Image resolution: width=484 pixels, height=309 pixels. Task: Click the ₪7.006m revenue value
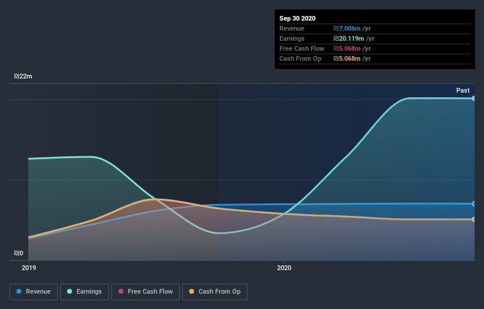[347, 28]
